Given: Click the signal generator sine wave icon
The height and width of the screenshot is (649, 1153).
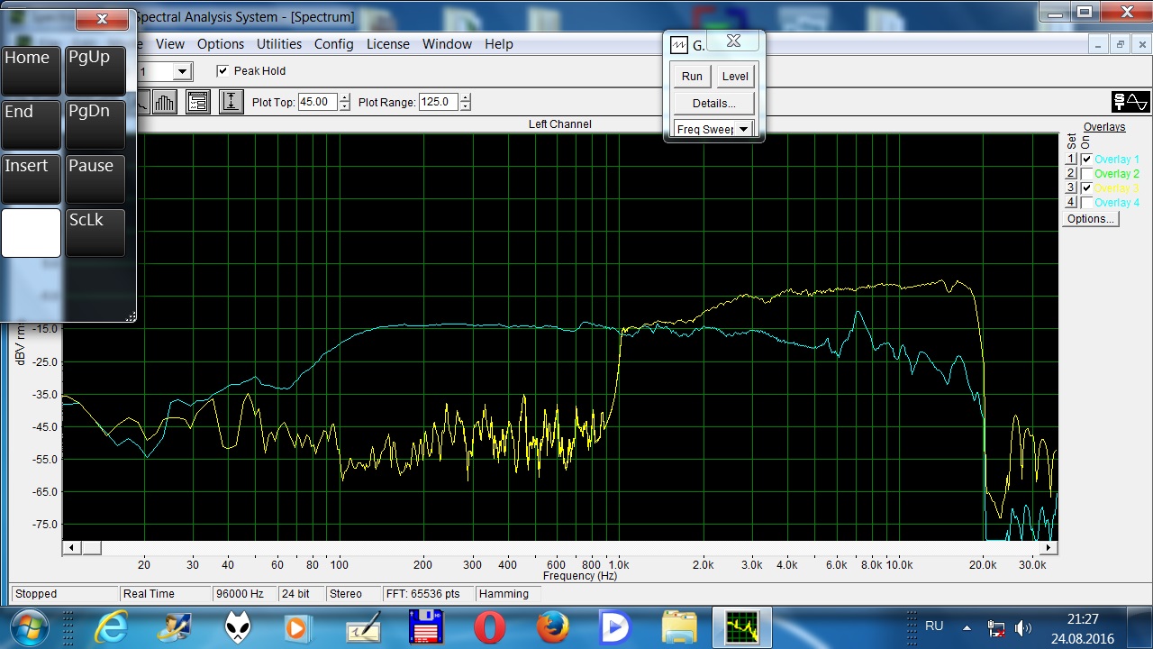Looking at the screenshot, I should (1130, 102).
